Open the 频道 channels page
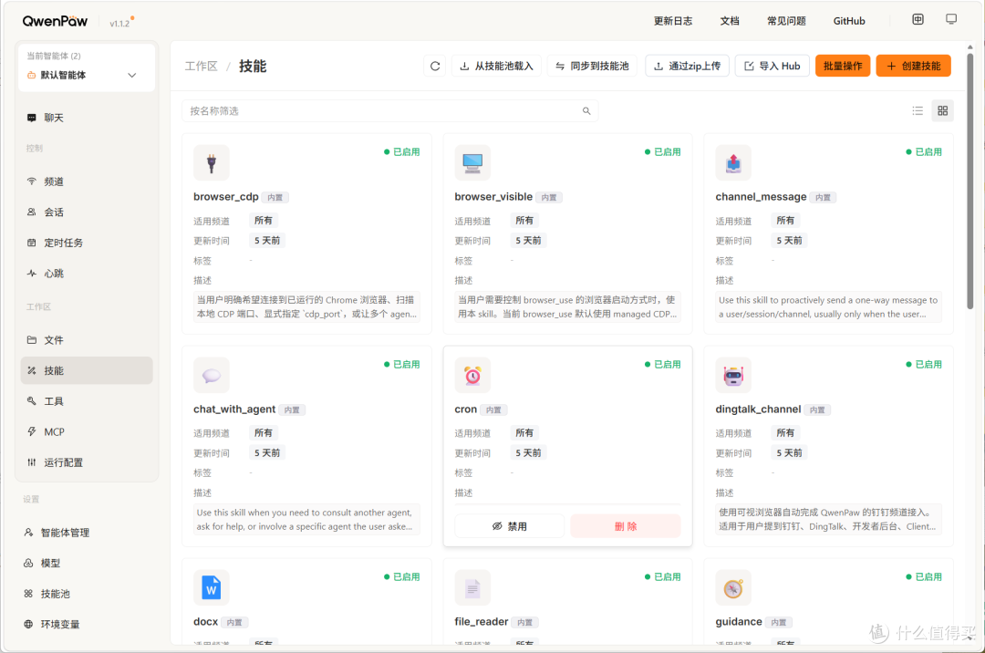This screenshot has width=985, height=653. (87, 181)
